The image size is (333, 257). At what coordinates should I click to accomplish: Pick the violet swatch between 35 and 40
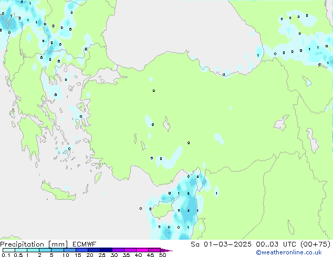(x=130, y=250)
